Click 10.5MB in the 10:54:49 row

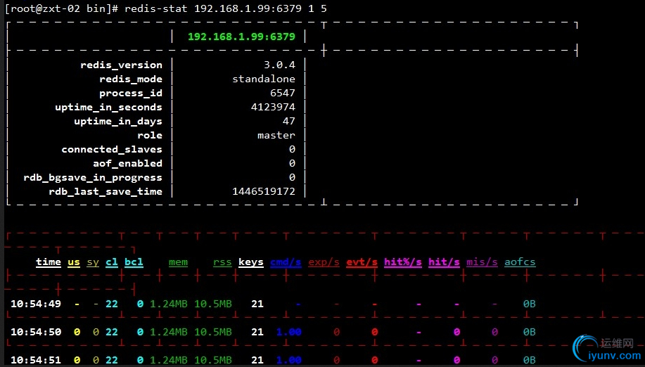click(213, 304)
